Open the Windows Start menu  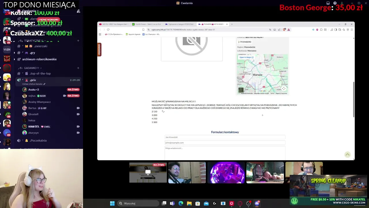pos(112,203)
